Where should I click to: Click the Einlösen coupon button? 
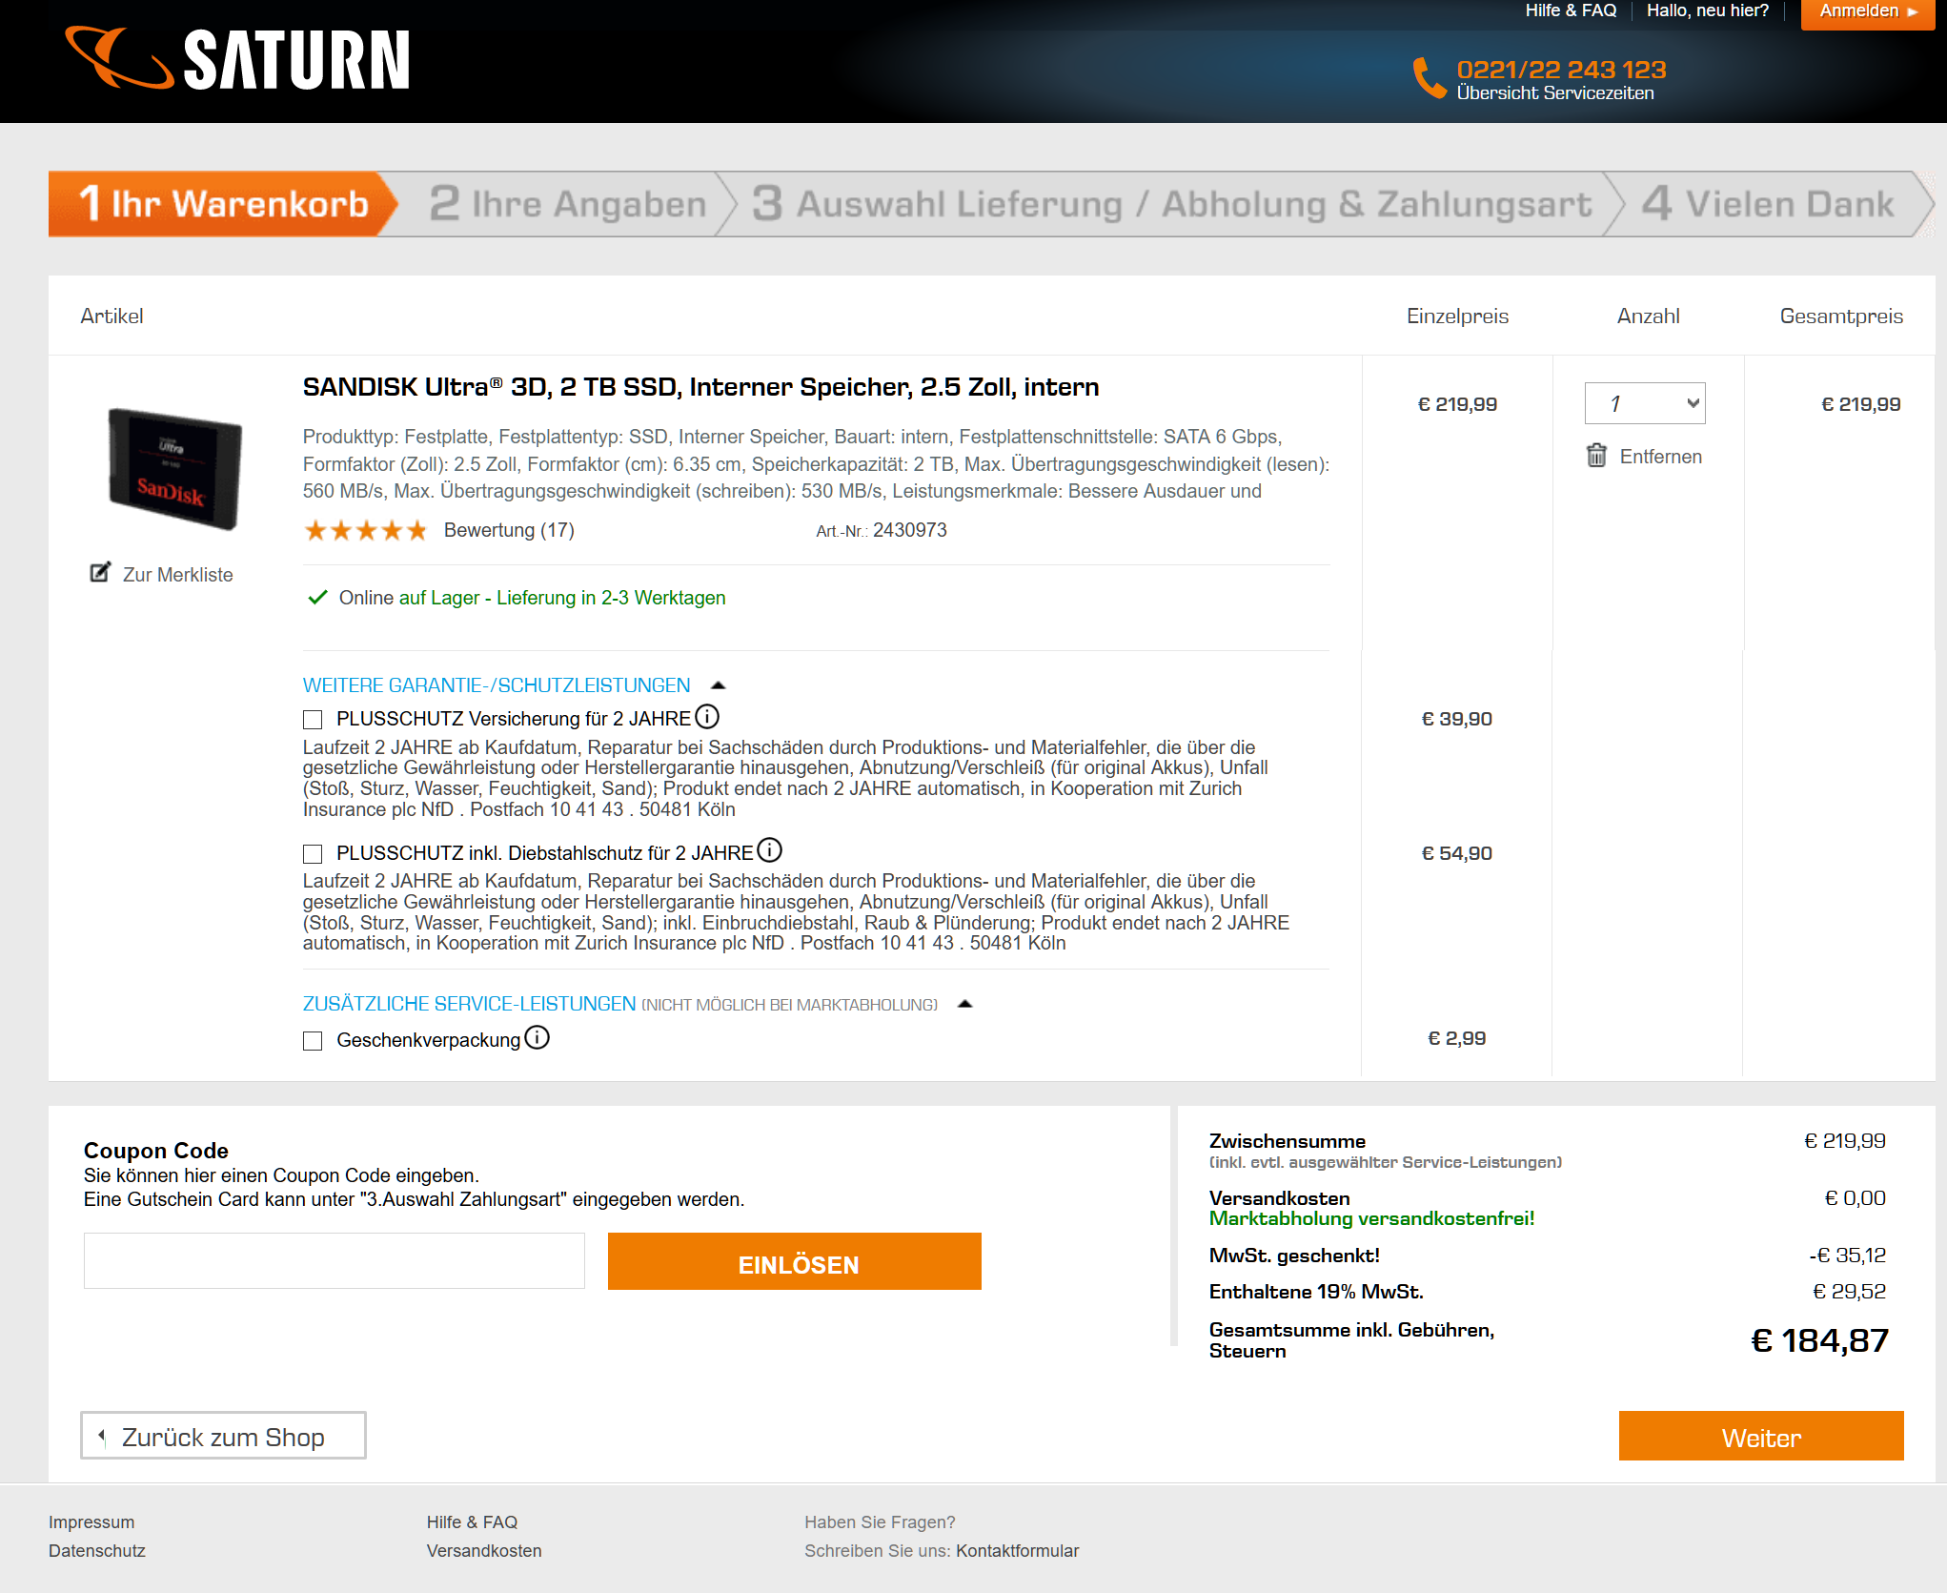[794, 1262]
